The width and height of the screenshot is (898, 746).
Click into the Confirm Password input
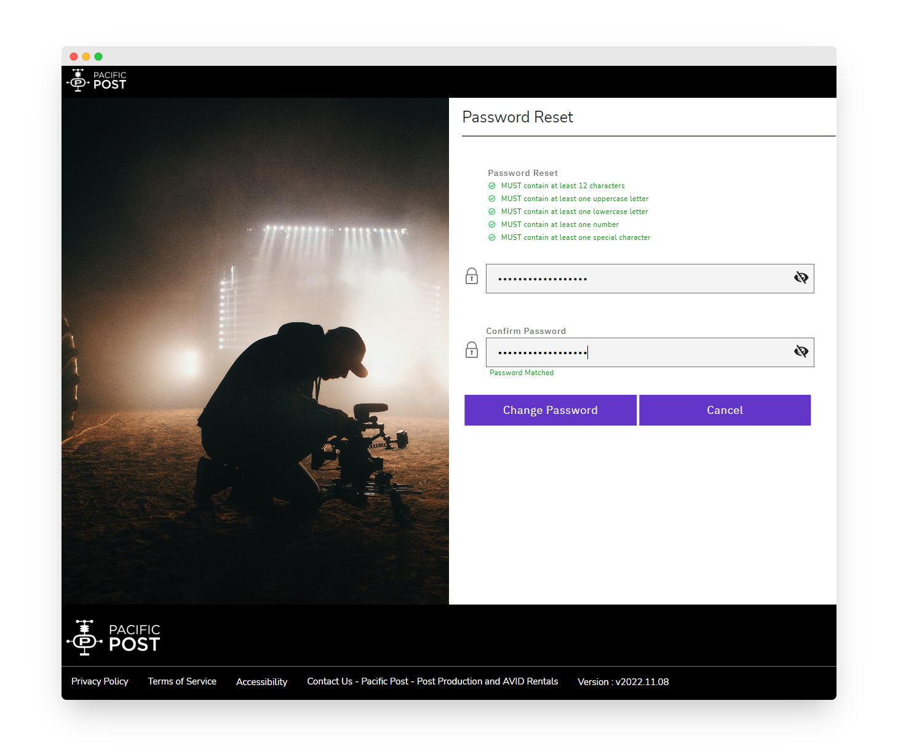[x=640, y=352]
